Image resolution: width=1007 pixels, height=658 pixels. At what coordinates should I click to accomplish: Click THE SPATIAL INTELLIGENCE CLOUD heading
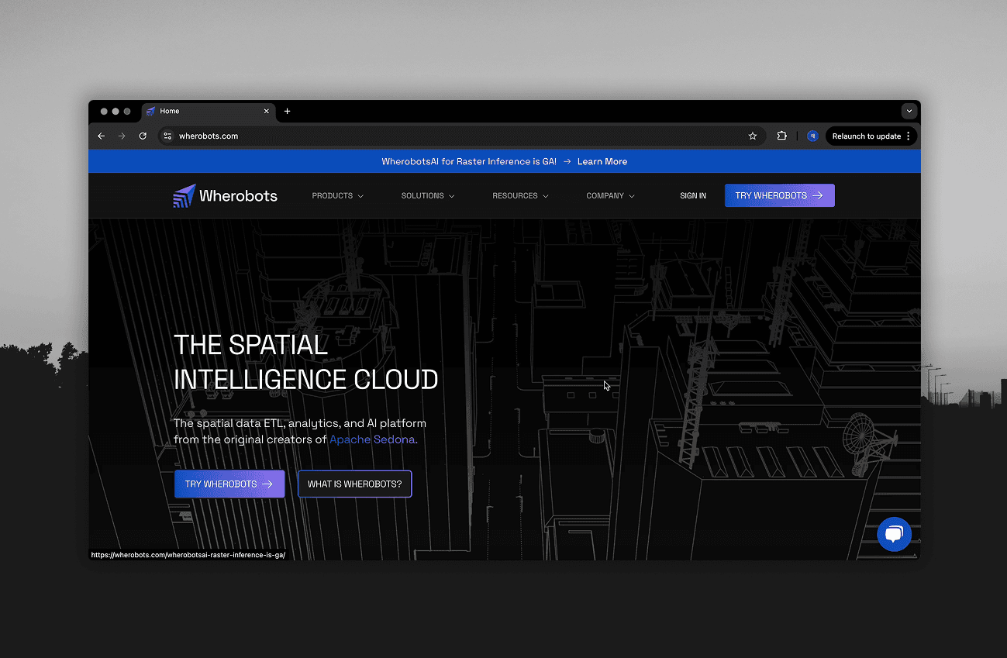306,362
